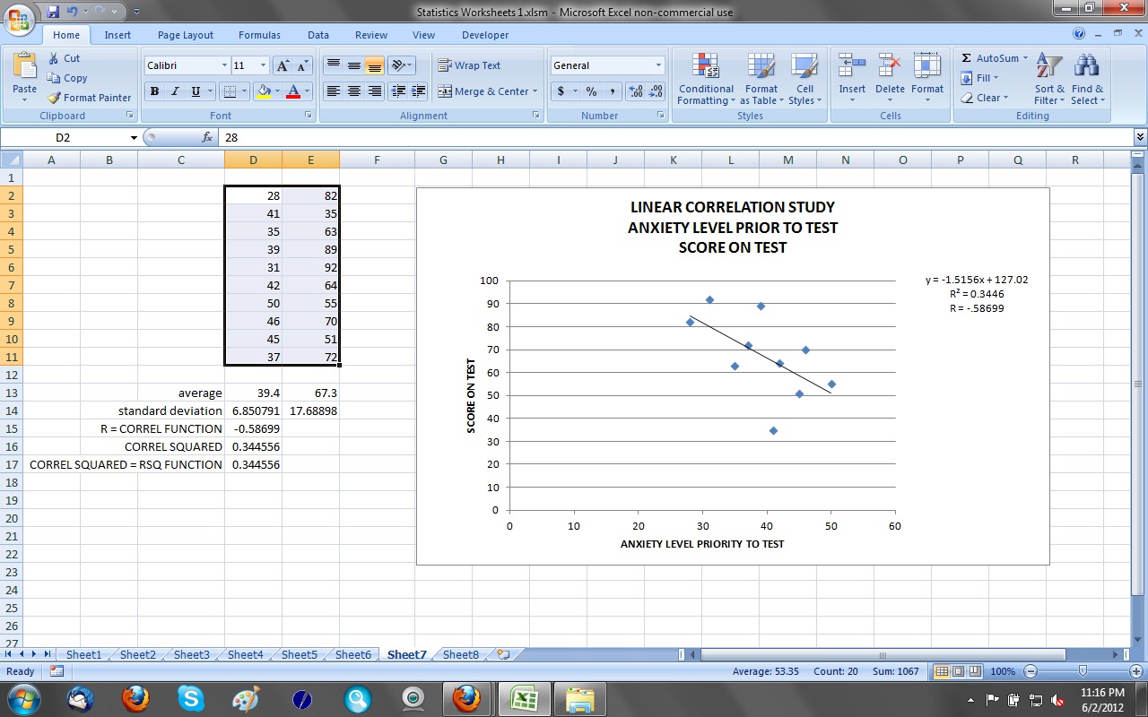Click column D header
The image size is (1148, 717).
(x=253, y=160)
